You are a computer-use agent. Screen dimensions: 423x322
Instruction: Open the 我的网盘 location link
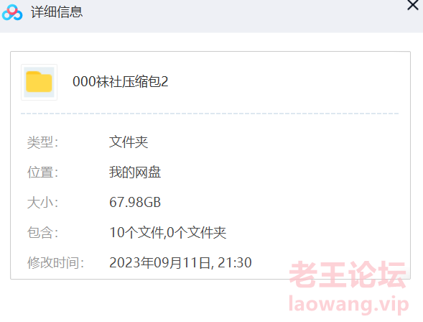(135, 172)
